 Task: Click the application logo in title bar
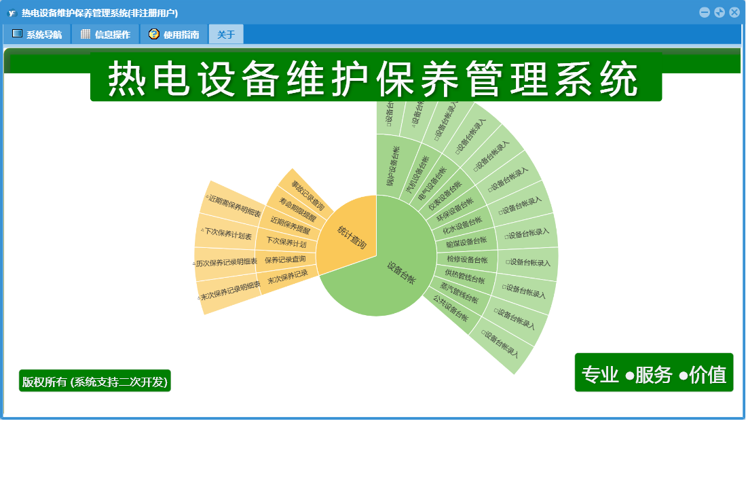tap(12, 13)
